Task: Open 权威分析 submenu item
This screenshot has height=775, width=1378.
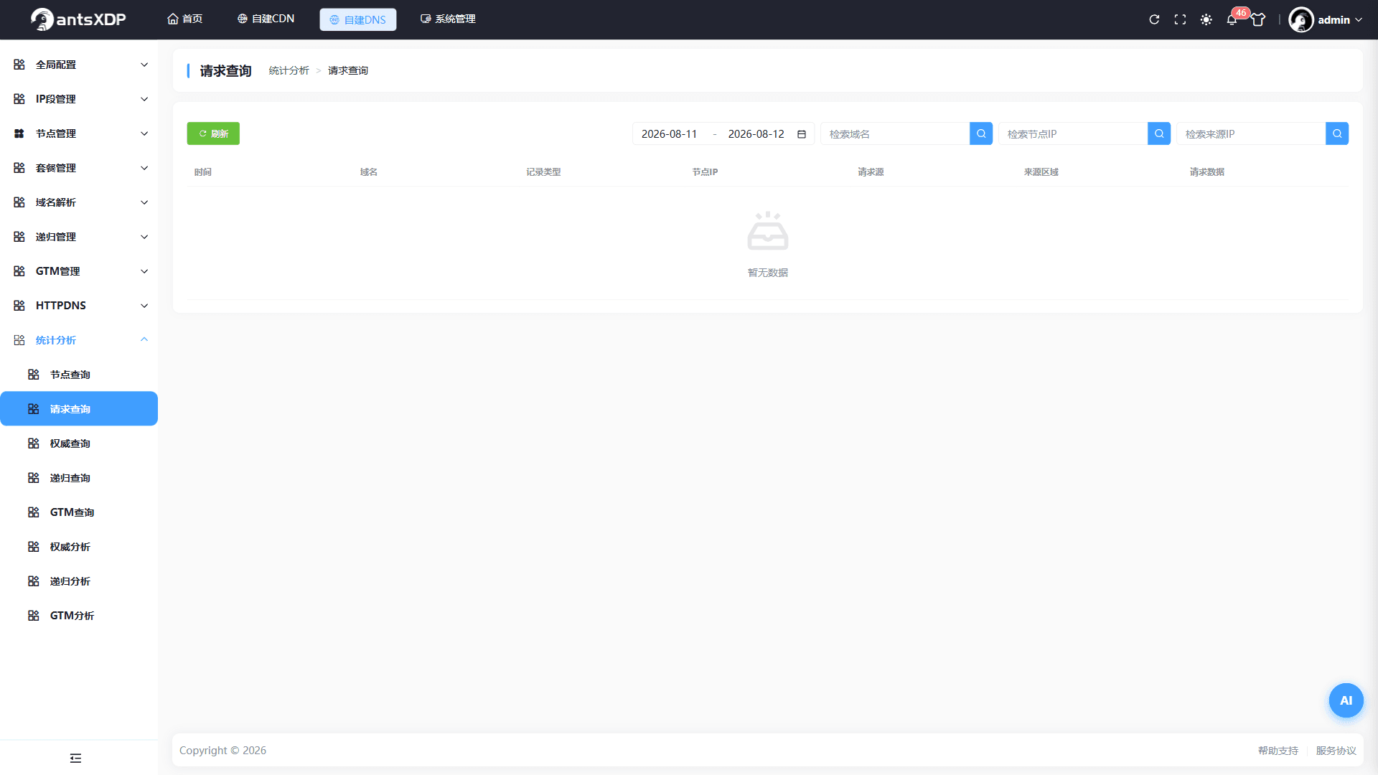Action: [79, 547]
